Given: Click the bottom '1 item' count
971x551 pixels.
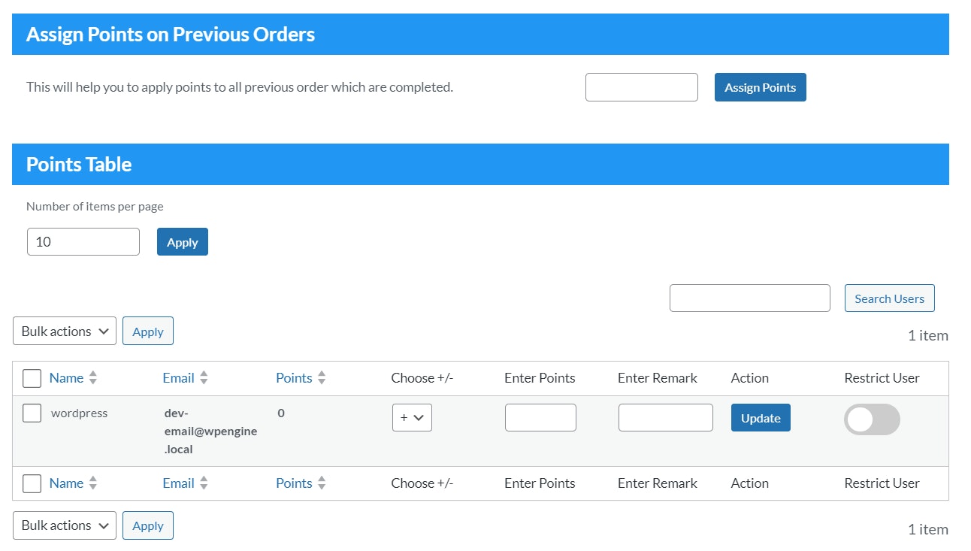Looking at the screenshot, I should click(928, 529).
